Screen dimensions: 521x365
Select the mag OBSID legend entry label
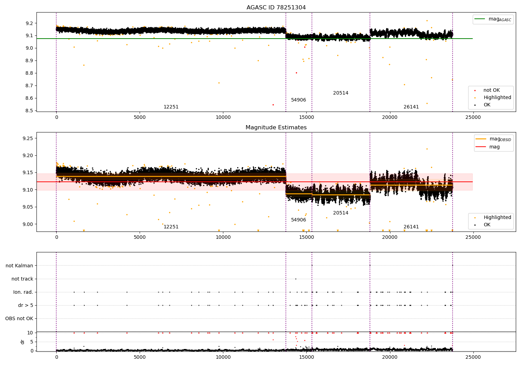(501, 139)
